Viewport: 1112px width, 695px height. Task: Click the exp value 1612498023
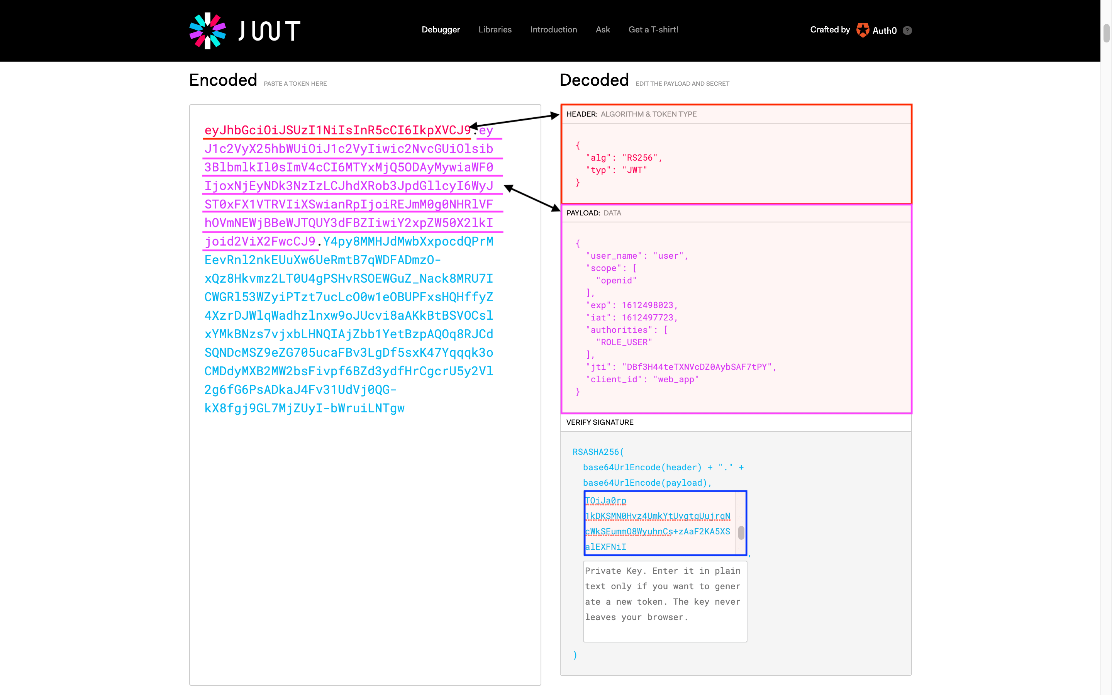tap(648, 305)
